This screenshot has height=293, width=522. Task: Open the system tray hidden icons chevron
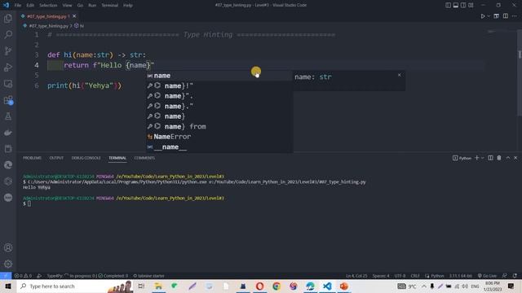pos(423,286)
